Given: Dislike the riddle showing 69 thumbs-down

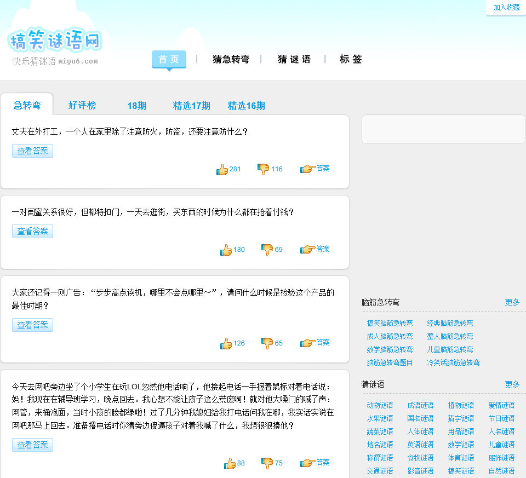Looking at the screenshot, I should point(267,249).
